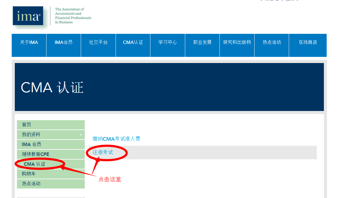
Task: Go to the 社交平台 navigation item
Action: (x=98, y=42)
